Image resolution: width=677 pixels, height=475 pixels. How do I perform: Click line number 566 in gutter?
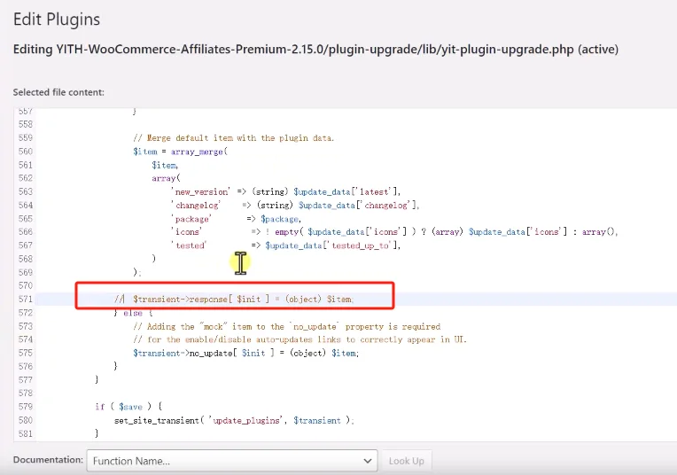tap(26, 232)
